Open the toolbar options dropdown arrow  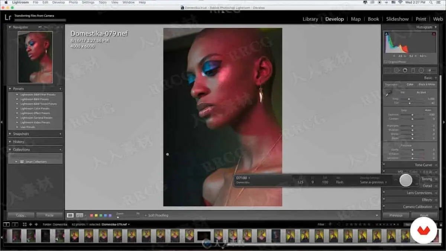point(377,215)
